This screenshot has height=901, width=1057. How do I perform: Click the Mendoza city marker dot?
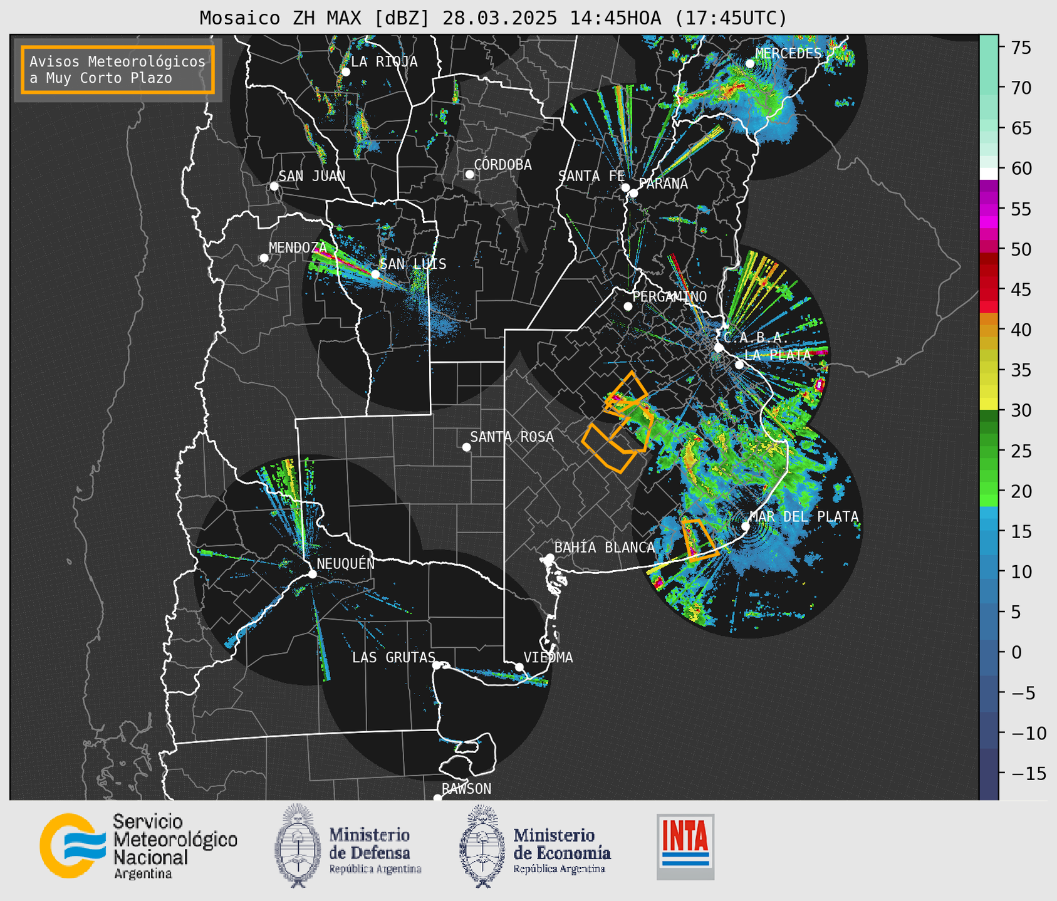[x=264, y=258]
